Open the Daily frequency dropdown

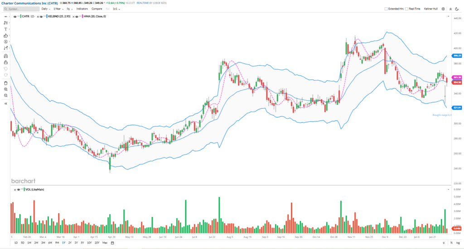(46, 9)
